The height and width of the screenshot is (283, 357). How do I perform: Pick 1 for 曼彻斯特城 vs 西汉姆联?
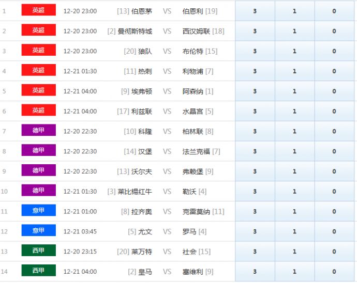pos(295,31)
